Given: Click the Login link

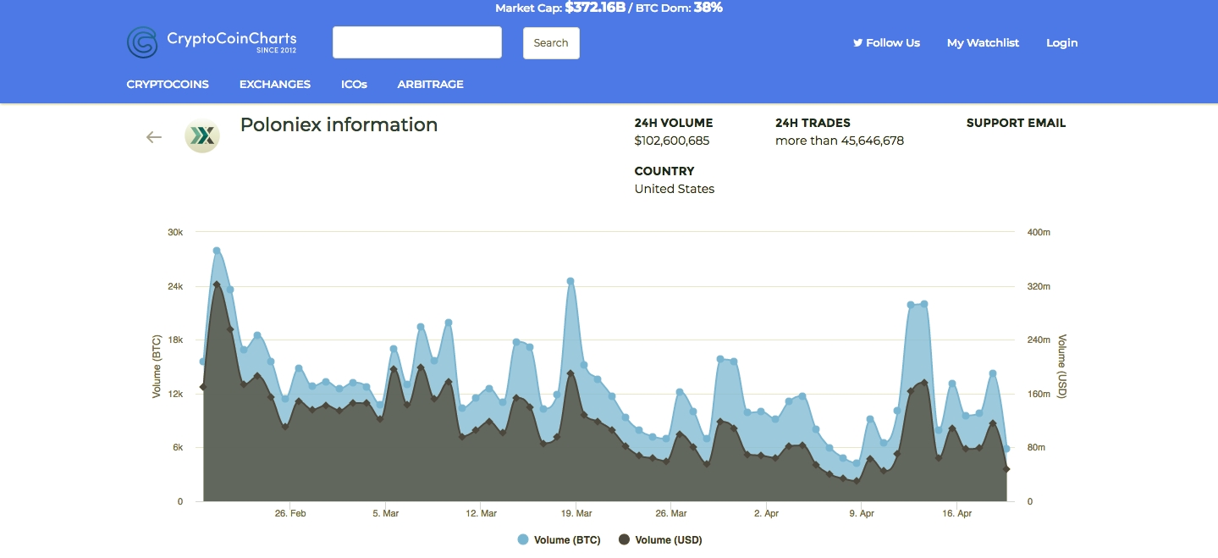Looking at the screenshot, I should 1062,43.
